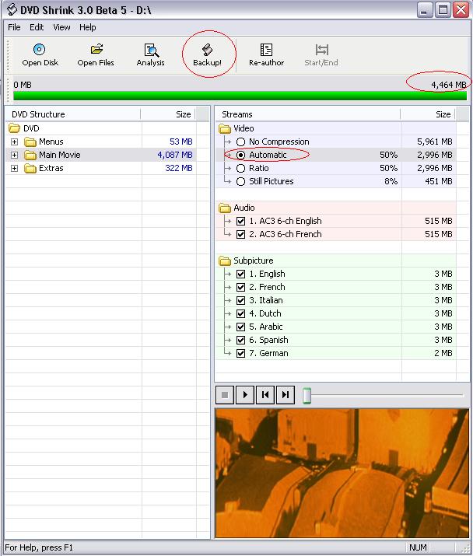Click the 0 MB label above bar
Viewport: 473px width, 556px height.
23,85
